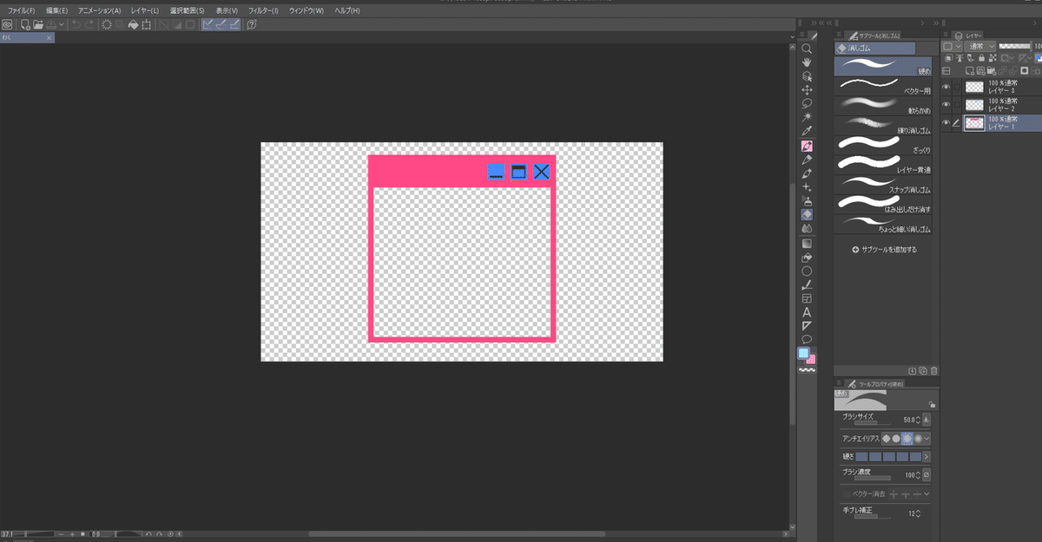Delete sub tool with trash icon
The image size is (1042, 542).
point(934,370)
